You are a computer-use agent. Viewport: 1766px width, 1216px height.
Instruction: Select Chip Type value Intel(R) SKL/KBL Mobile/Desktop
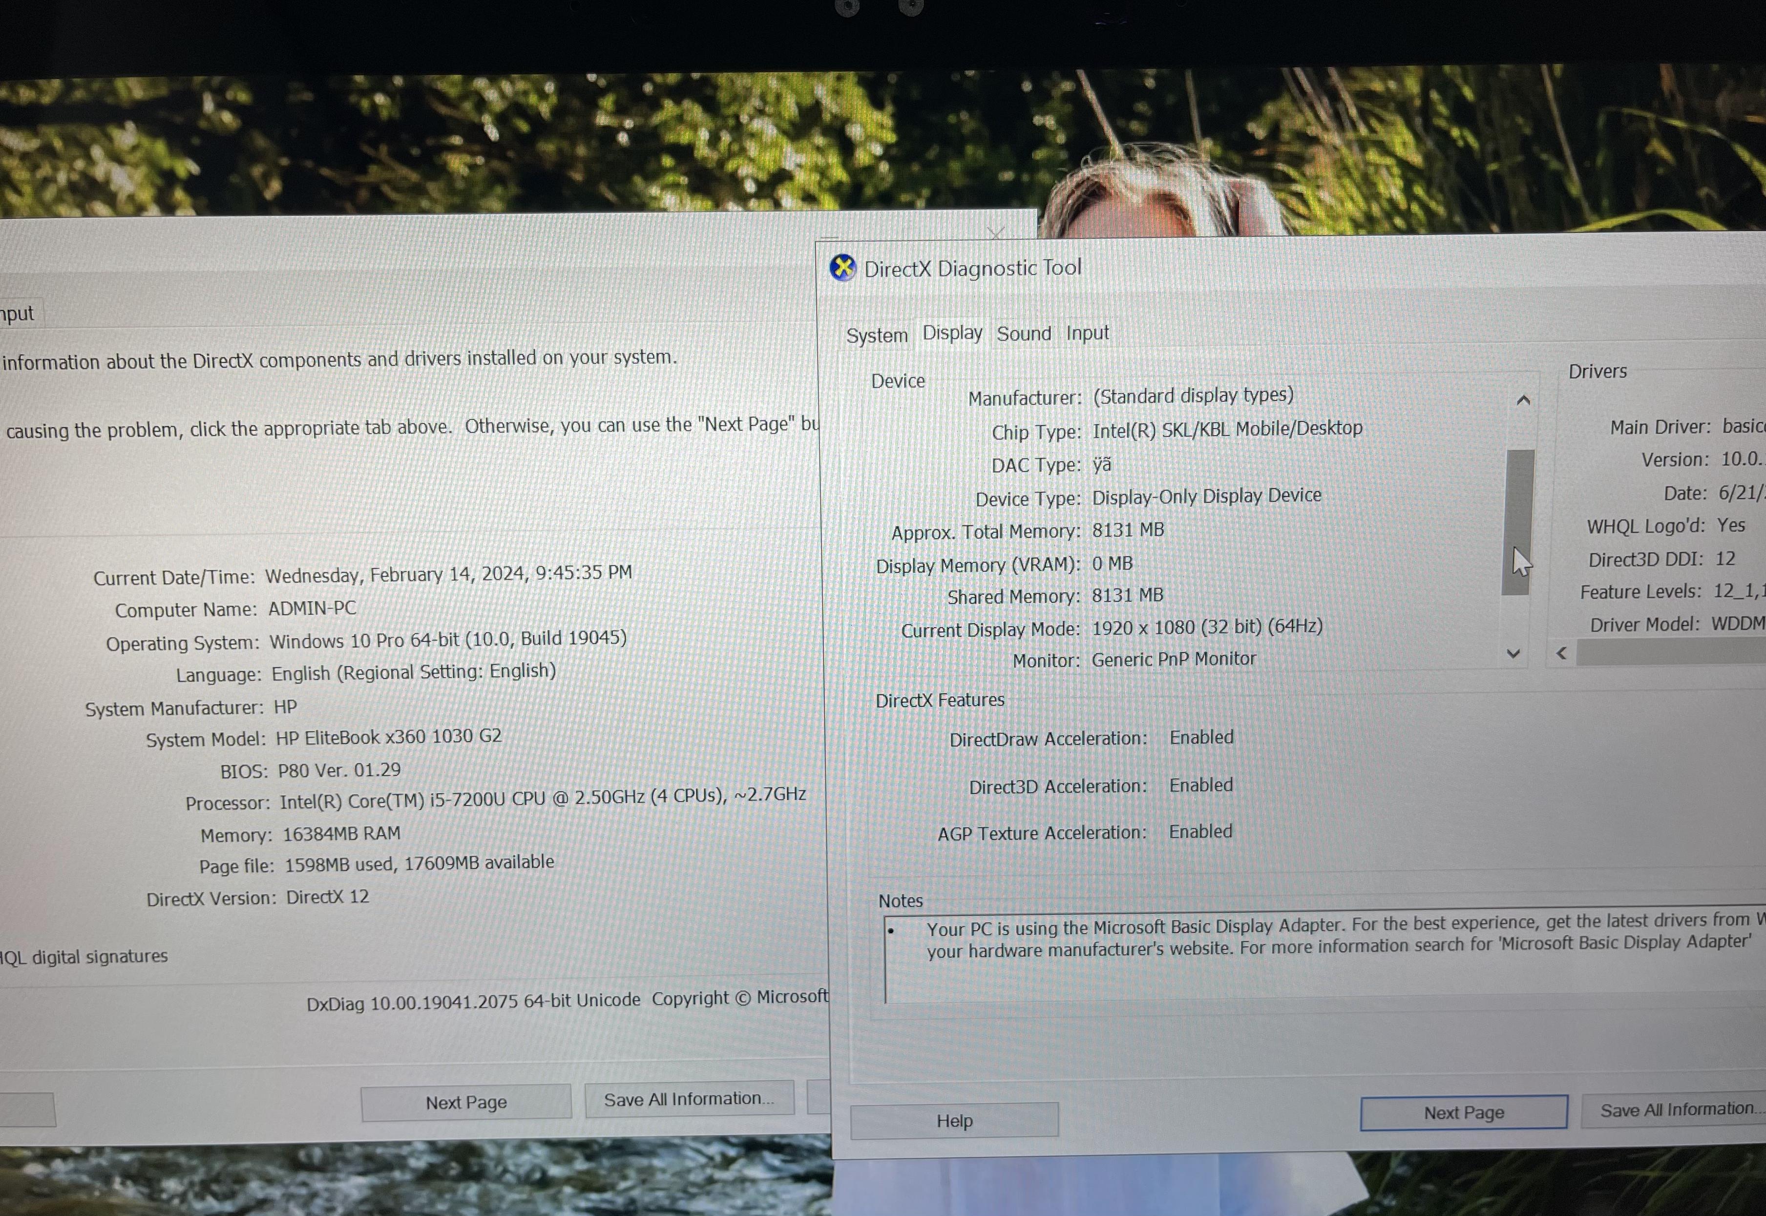(x=1227, y=429)
